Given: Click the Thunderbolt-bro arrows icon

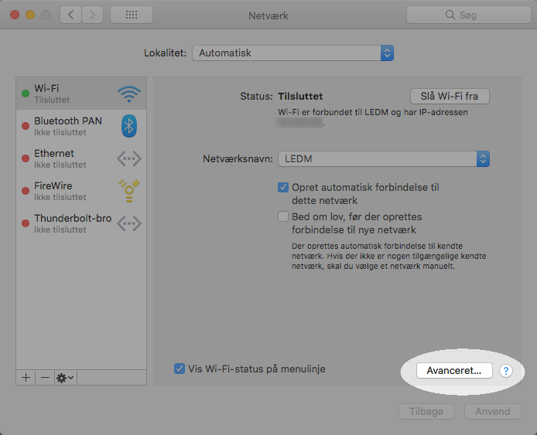Looking at the screenshot, I should pyautogui.click(x=129, y=223).
